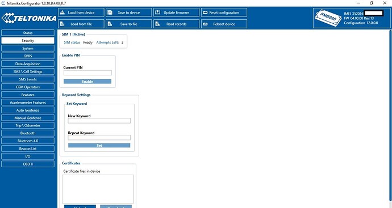Switch to SMS Events tab
The image size is (392, 208).
pyautogui.click(x=28, y=79)
